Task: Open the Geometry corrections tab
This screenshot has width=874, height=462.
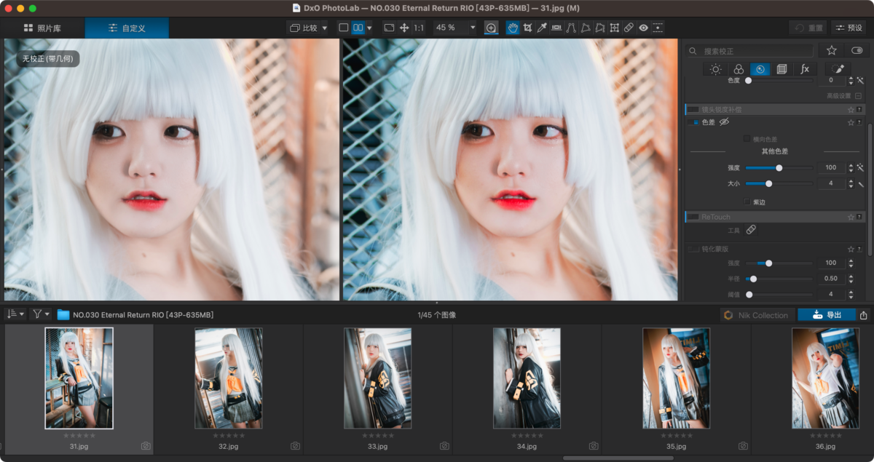Action: click(x=782, y=69)
